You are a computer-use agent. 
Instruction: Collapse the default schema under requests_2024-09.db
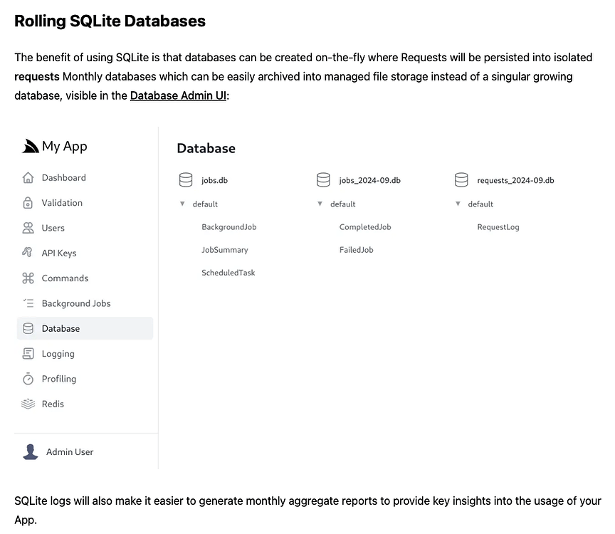click(x=458, y=204)
